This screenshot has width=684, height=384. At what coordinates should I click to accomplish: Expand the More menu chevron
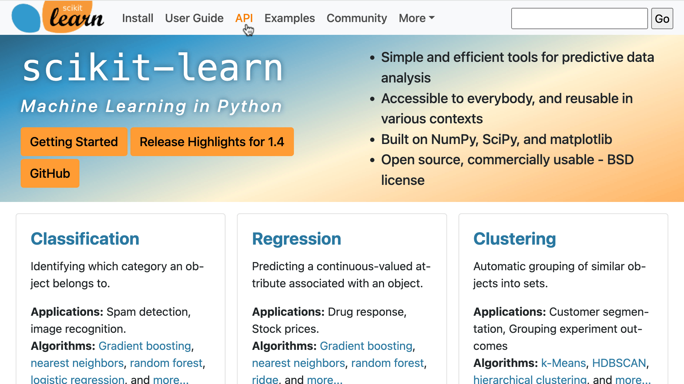coord(431,18)
